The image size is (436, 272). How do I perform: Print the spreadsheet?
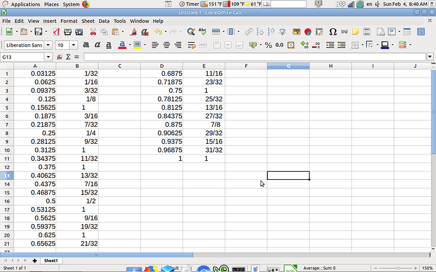[68, 32]
